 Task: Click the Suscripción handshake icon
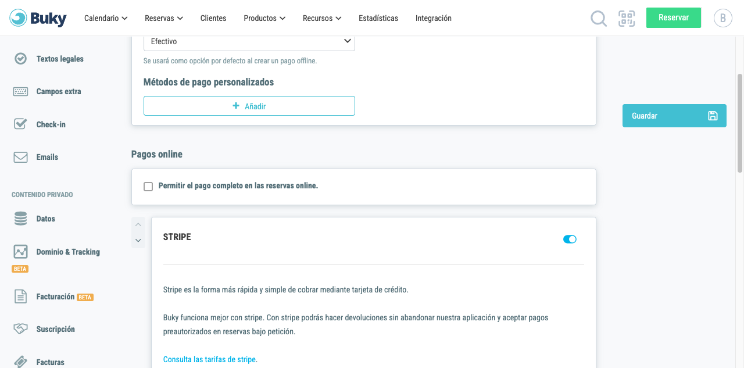pos(20,329)
